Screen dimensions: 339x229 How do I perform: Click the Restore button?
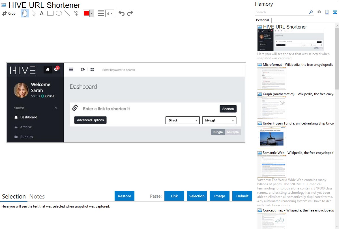click(x=125, y=196)
